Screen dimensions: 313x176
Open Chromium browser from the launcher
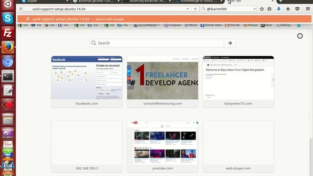(8, 62)
